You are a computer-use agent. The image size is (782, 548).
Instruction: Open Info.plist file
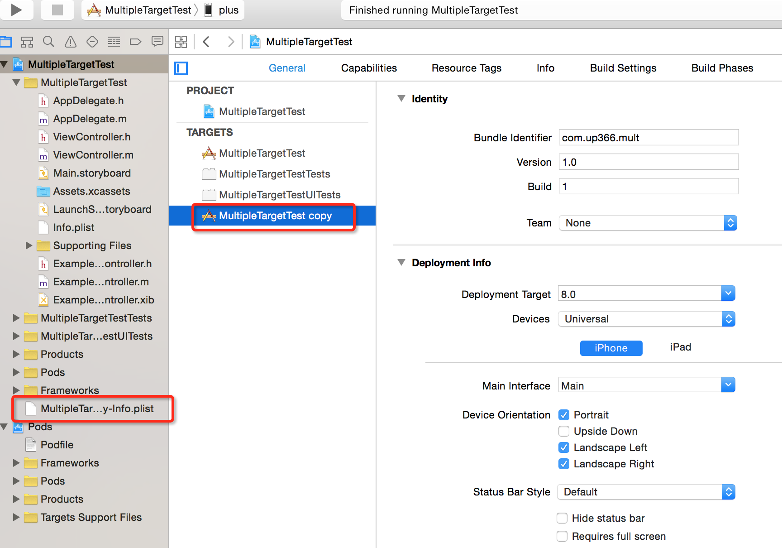point(74,227)
